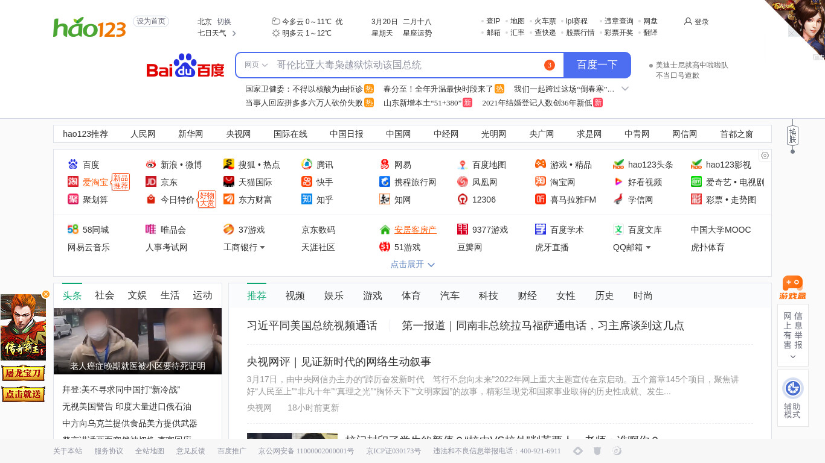Click the 百度文库 icon
This screenshot has width=825, height=463.
(618, 230)
